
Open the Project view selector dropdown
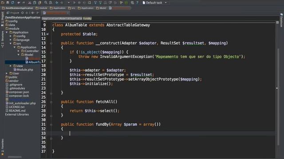click(x=13, y=13)
